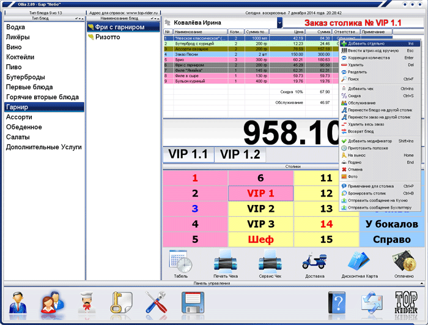Click the floppy disk save icon
The height and width of the screenshot is (325, 428).
pos(192,304)
